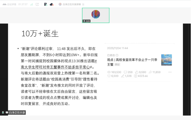
Task: Open 会议详情 meeting details
Action: click(x=12, y=4)
